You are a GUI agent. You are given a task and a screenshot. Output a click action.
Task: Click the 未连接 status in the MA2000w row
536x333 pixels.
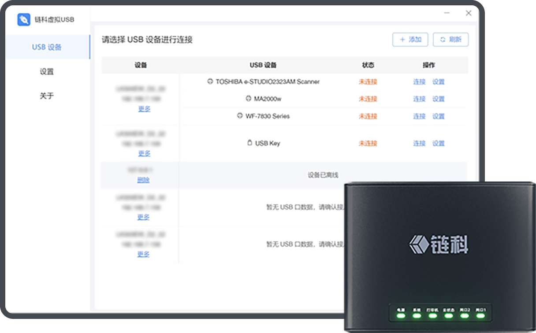(x=368, y=99)
